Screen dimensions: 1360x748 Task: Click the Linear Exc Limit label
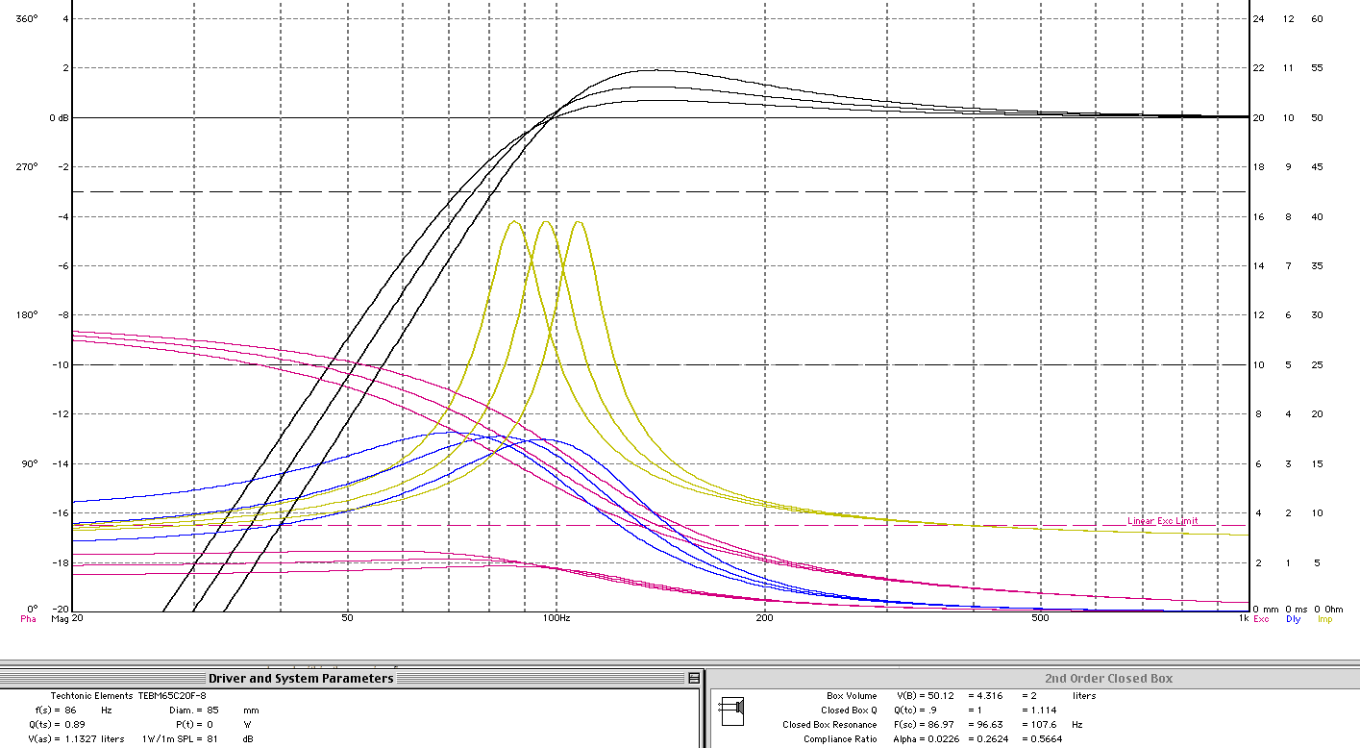tap(1162, 521)
